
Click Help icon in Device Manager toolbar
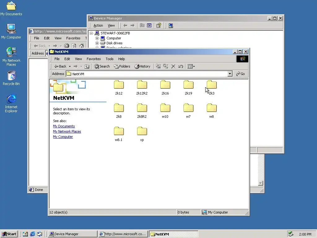click(159, 25)
